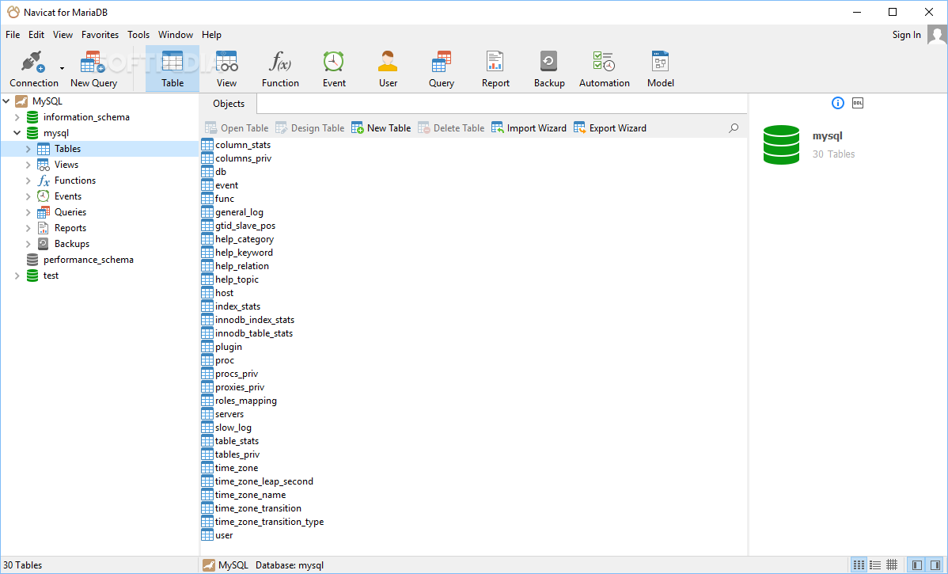This screenshot has height=574, width=948.
Task: Collapse the MySQL connection node
Action: coord(6,101)
